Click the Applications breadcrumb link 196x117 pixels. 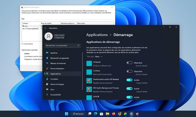[x=97, y=35]
